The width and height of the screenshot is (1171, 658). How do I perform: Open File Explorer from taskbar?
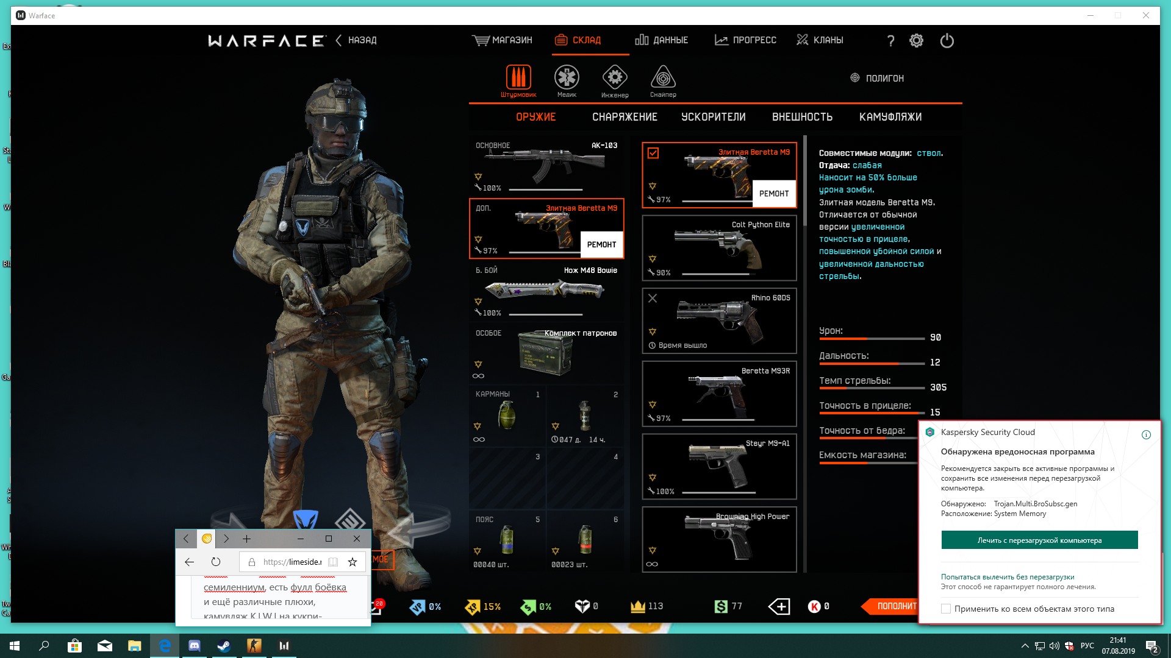[134, 646]
